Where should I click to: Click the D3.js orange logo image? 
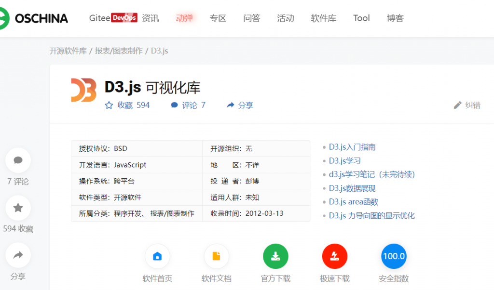83,90
